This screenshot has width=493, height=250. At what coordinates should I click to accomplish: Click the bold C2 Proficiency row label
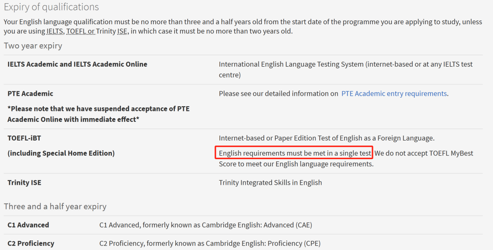pos(31,243)
